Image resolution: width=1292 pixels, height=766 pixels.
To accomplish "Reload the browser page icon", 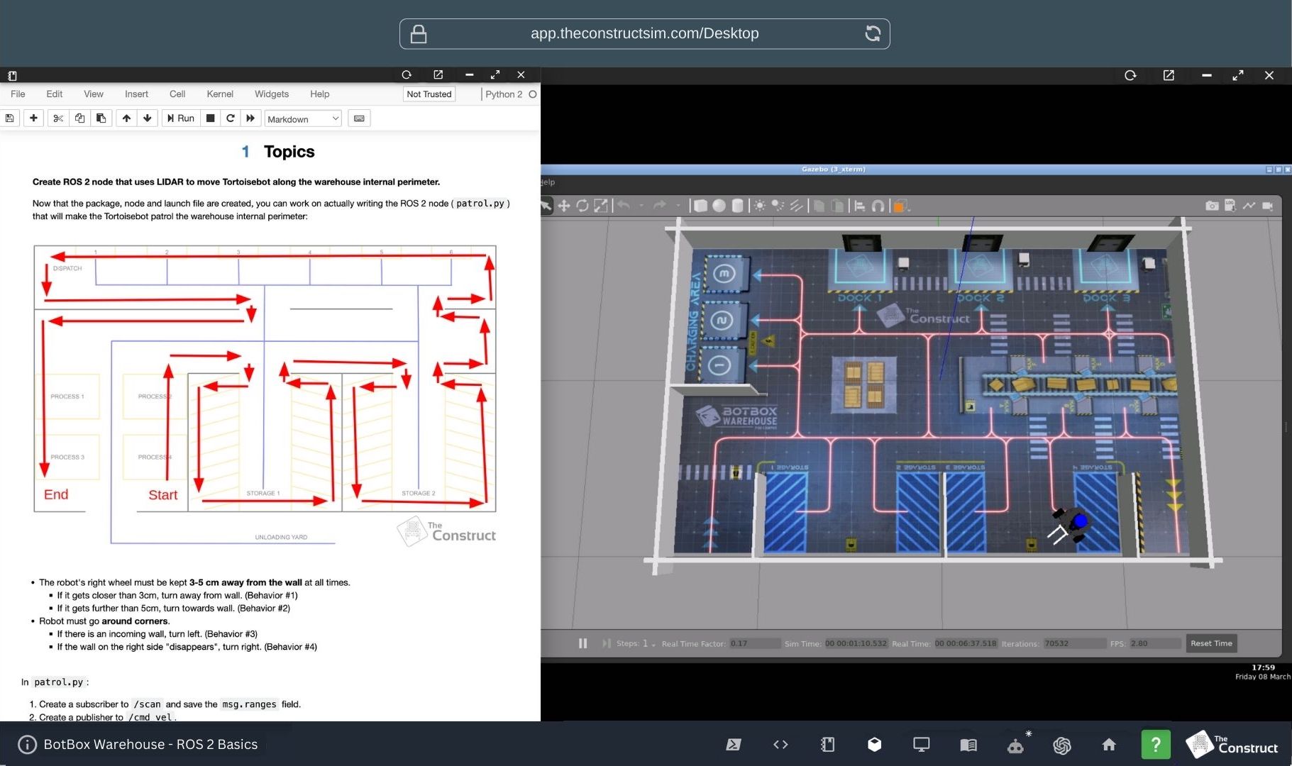I will pos(873,33).
